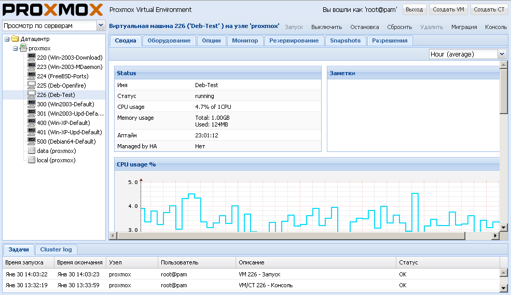
Task: Click the Статус column header
Action: 448,262
